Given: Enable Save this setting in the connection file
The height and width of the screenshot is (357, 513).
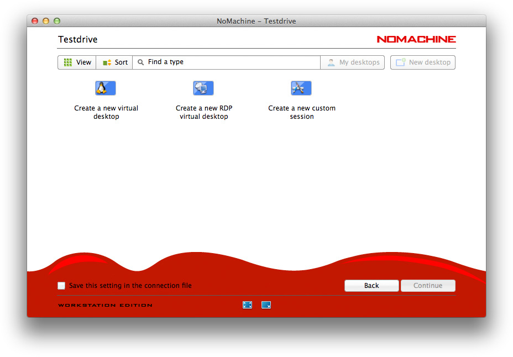Looking at the screenshot, I should tap(61, 286).
